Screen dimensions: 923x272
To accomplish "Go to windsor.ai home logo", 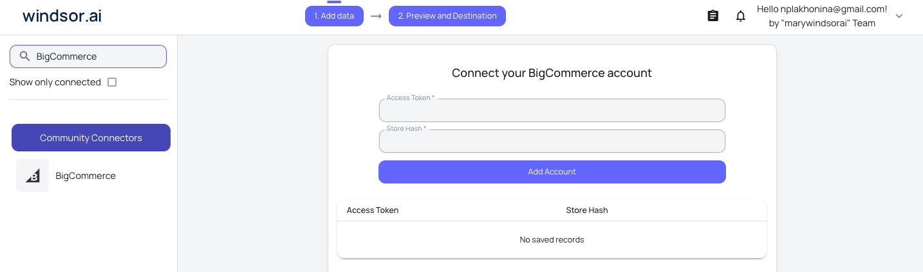I will (62, 16).
